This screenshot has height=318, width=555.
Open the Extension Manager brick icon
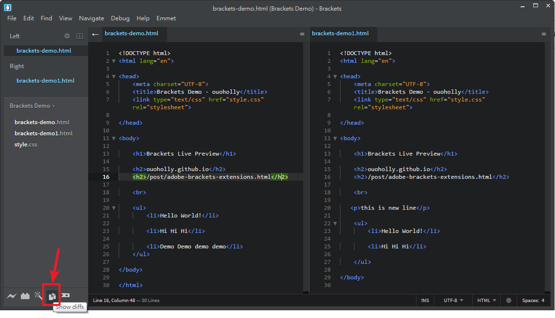pyautogui.click(x=25, y=296)
